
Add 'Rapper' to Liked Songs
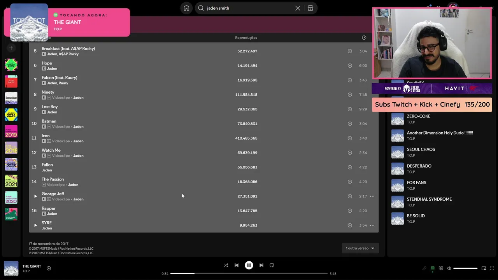point(350,211)
